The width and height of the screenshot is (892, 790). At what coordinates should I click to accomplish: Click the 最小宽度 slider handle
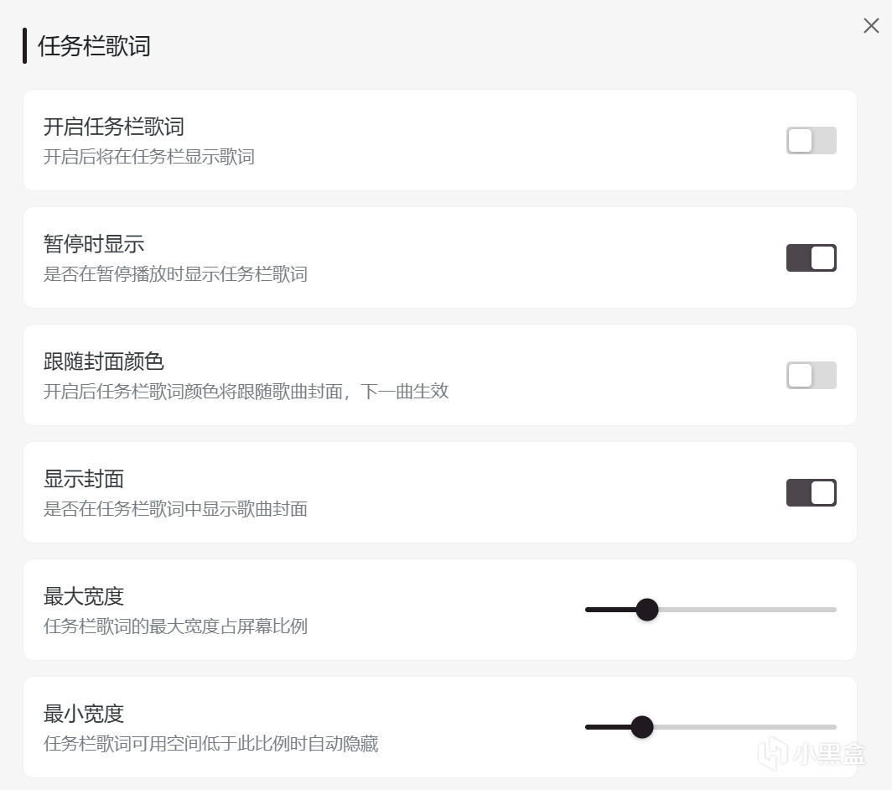(641, 727)
